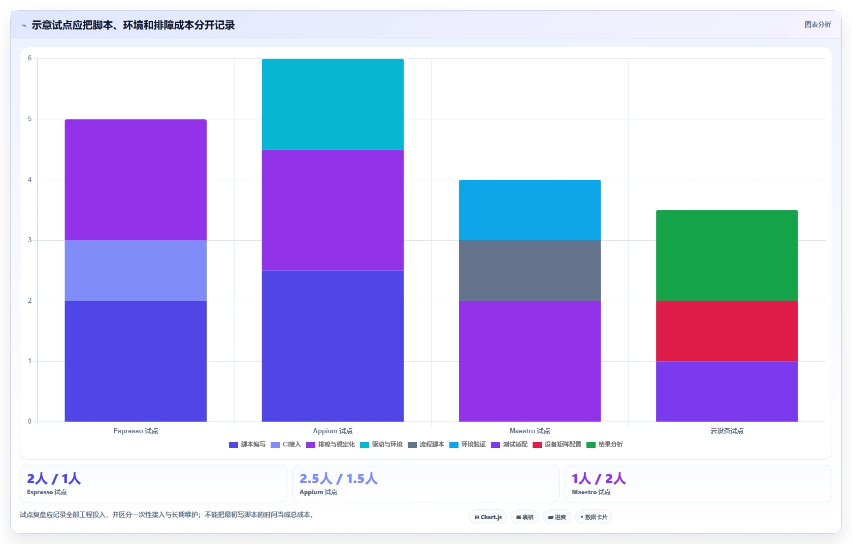852x544 pixels.
Task: Click the red 设备矩阵配置 segment of the 云设备 bar
Action: [727, 331]
